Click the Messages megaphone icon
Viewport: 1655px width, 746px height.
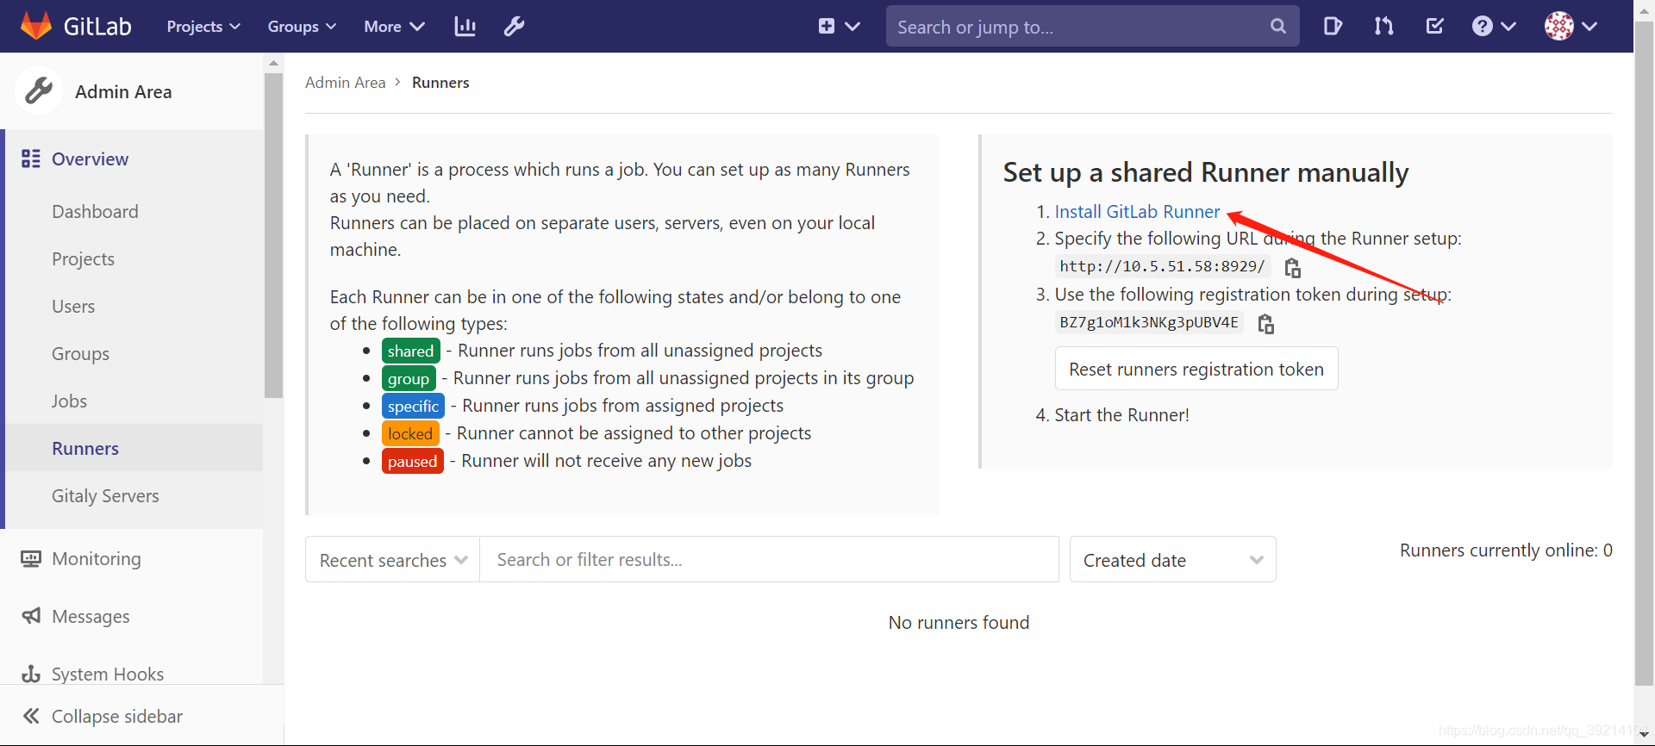point(31,616)
